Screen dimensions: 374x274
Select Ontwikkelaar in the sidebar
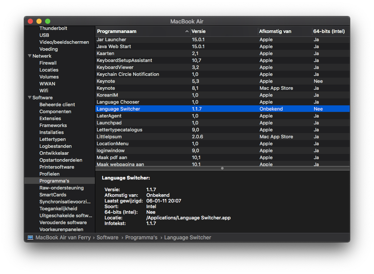tap(54, 153)
